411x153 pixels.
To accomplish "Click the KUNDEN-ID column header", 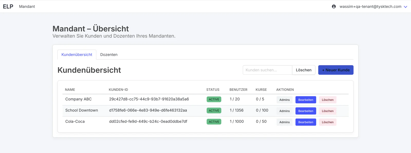I will coord(118,90).
